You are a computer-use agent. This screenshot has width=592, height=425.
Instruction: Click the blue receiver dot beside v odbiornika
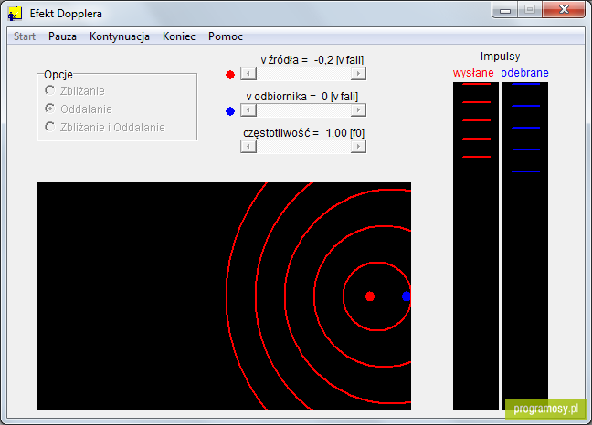pos(230,111)
